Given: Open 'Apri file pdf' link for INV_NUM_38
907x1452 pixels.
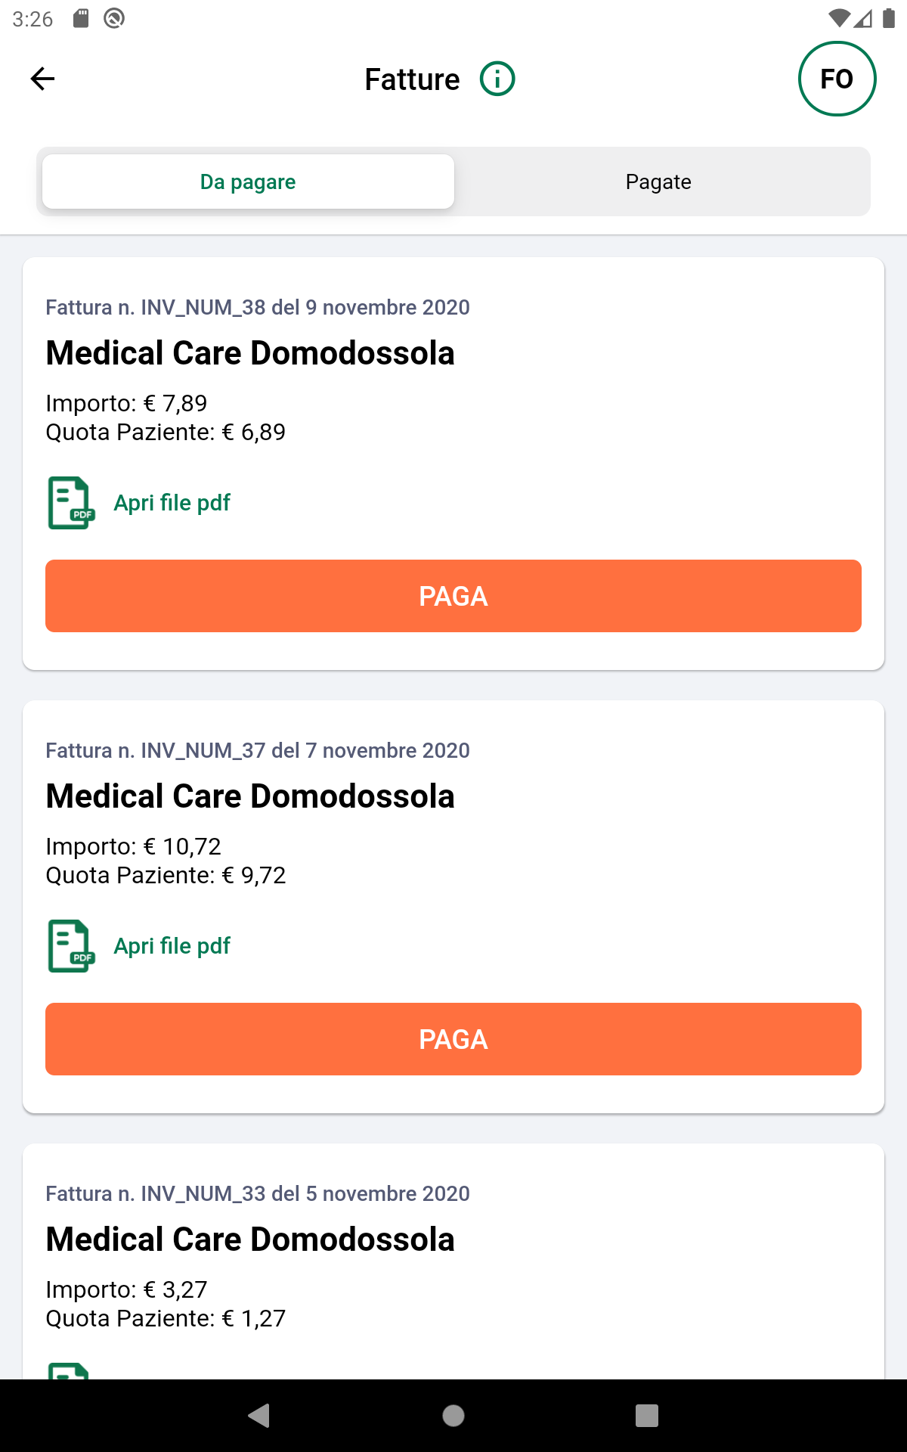Looking at the screenshot, I should click(x=172, y=503).
